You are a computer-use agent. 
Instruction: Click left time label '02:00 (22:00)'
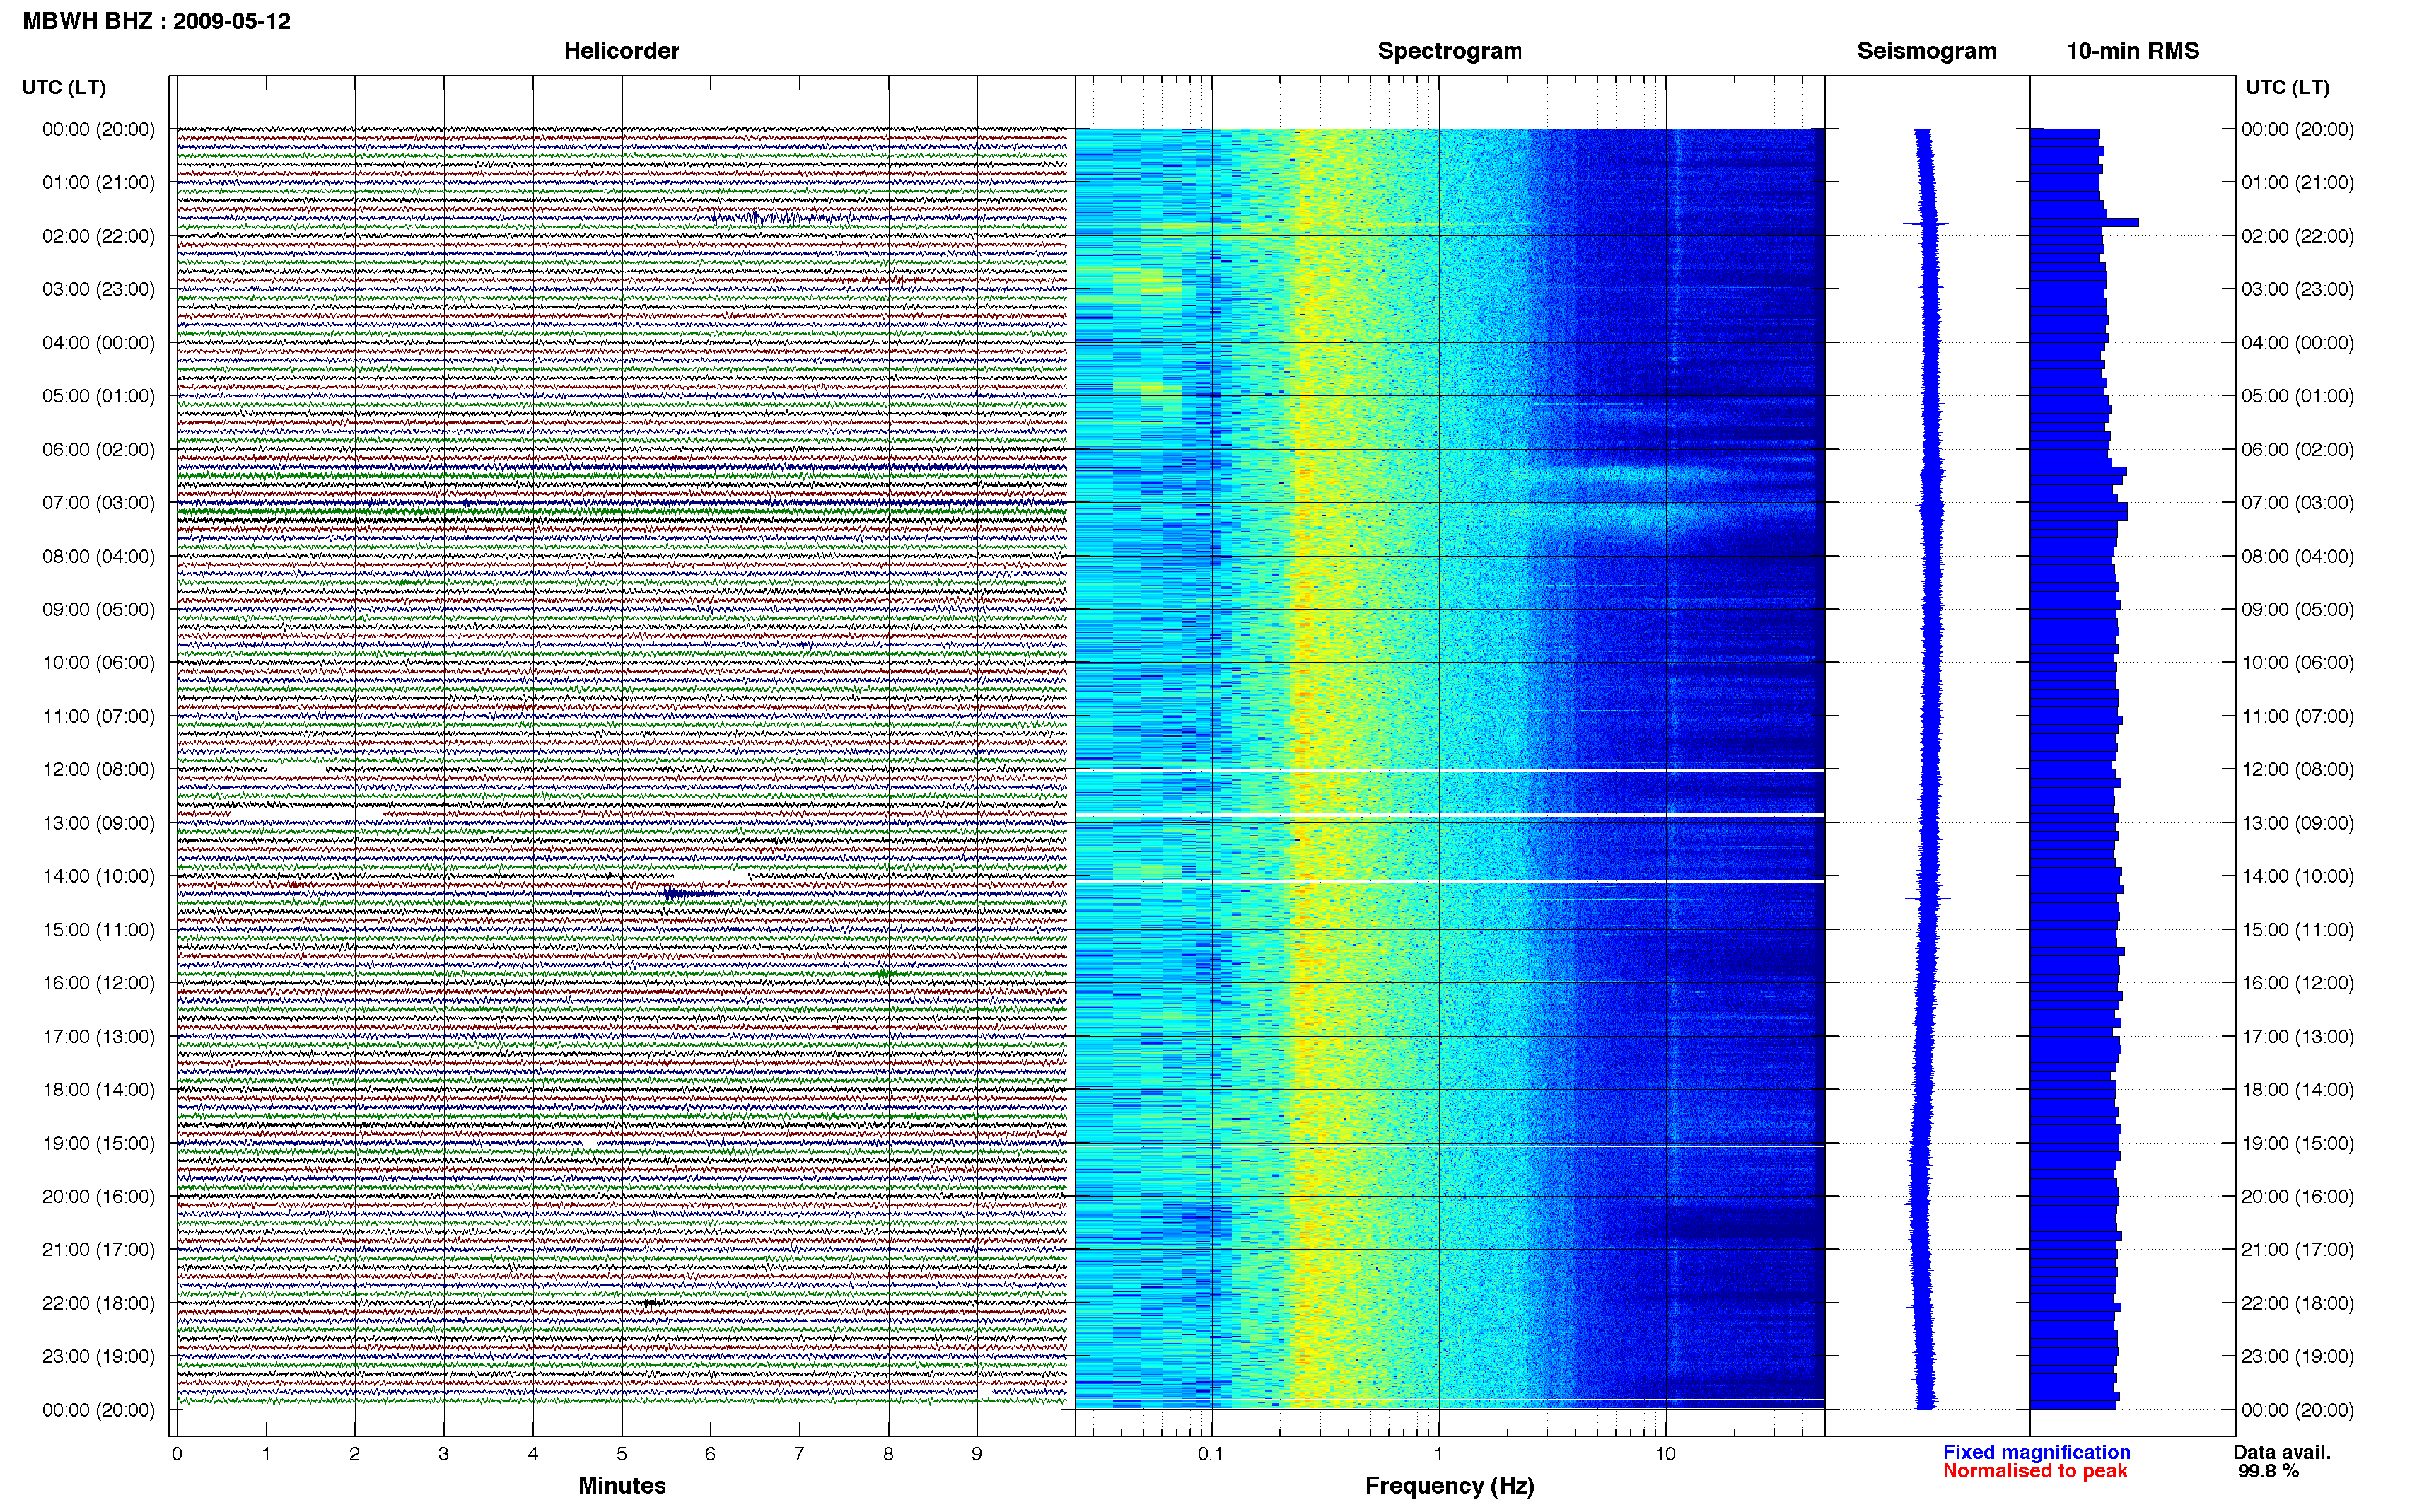[98, 236]
